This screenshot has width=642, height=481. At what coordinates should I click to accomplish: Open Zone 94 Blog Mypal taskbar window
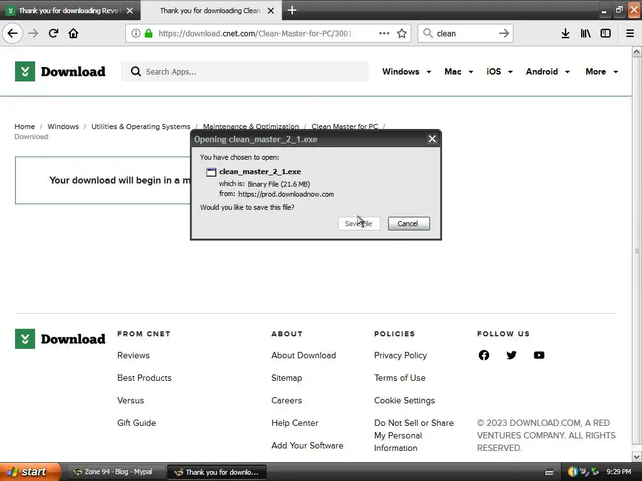(115, 472)
